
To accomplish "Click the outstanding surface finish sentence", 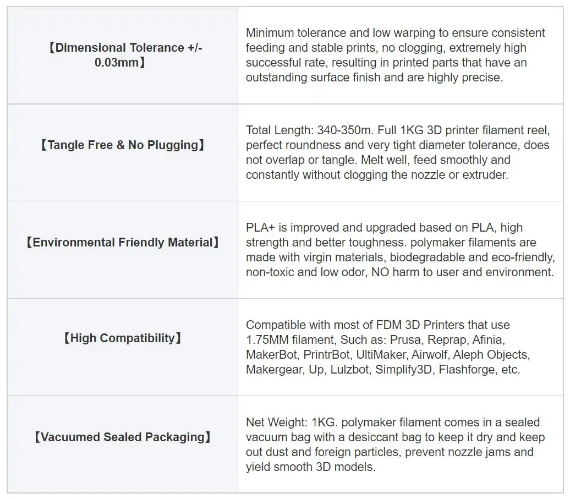I will 374,78.
